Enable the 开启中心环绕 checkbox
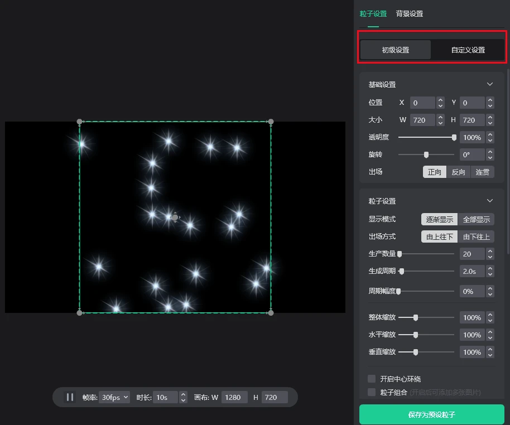 371,379
